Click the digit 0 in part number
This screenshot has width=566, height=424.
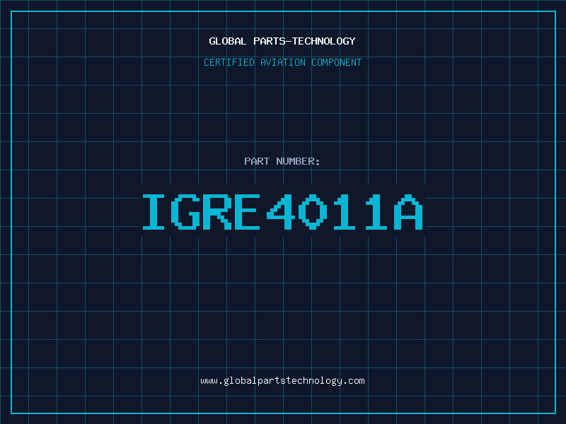313,212
